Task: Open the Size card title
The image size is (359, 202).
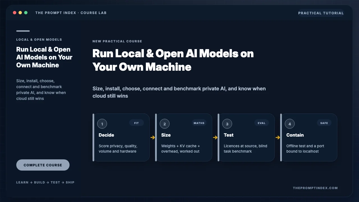Action: pos(166,135)
